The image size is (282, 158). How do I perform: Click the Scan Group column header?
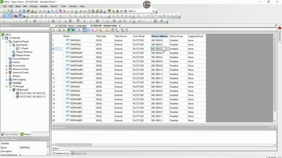[x=141, y=36]
